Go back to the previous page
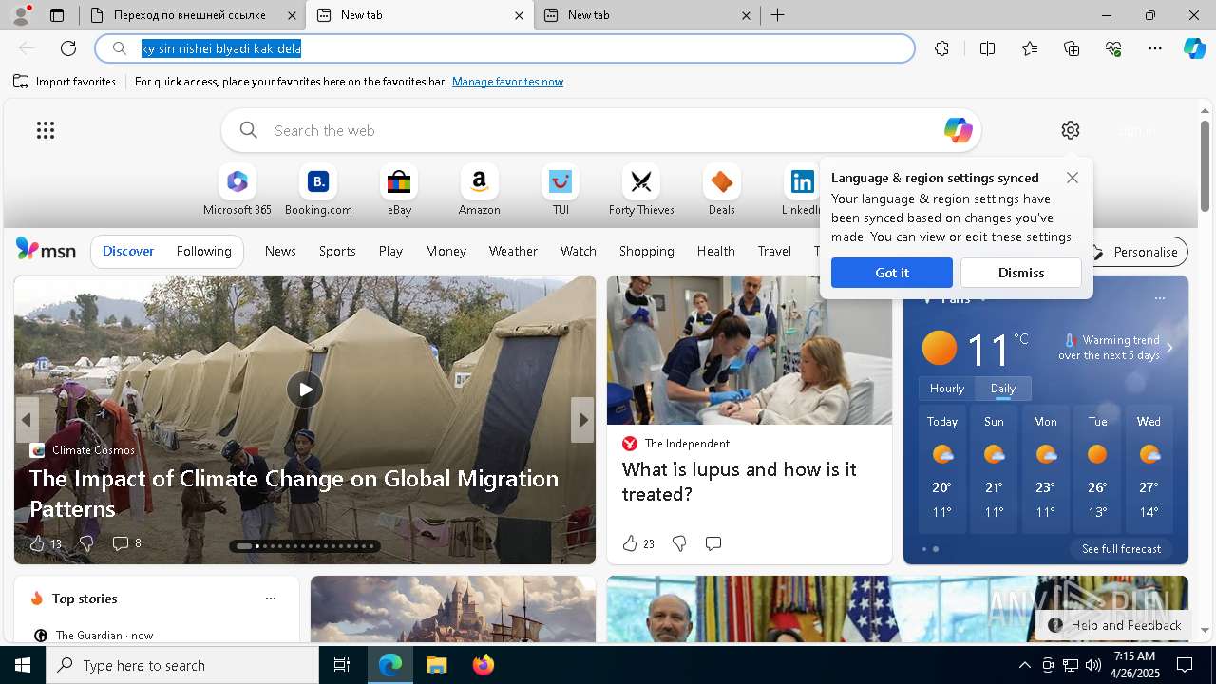Image resolution: width=1216 pixels, height=684 pixels. point(27,48)
